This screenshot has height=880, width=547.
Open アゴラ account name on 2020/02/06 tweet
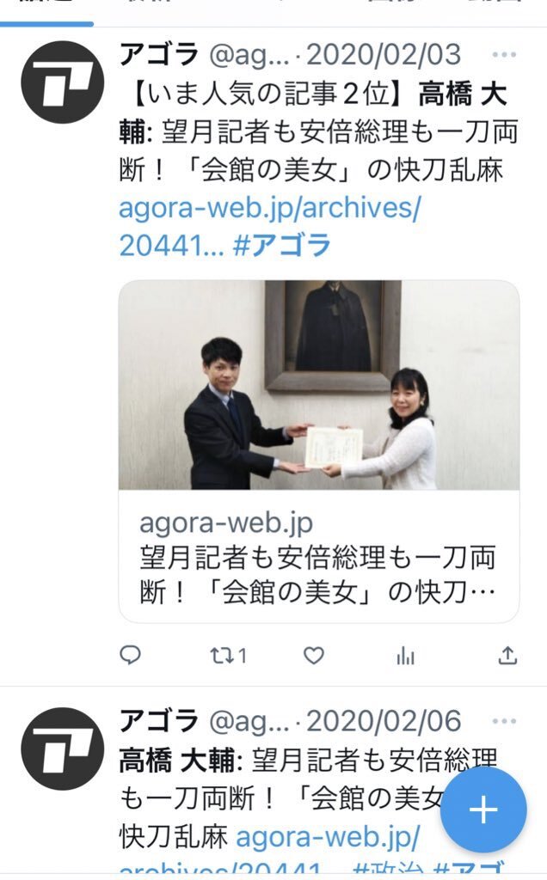pyautogui.click(x=159, y=721)
